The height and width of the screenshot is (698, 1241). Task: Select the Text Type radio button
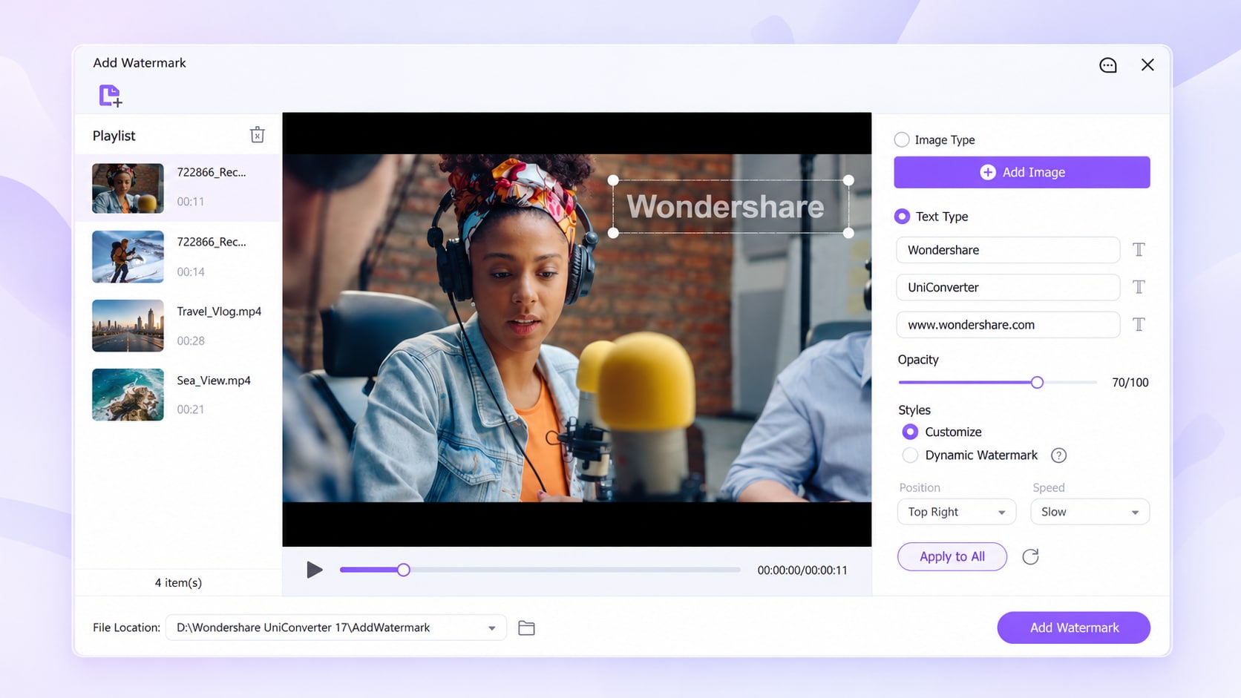point(902,217)
